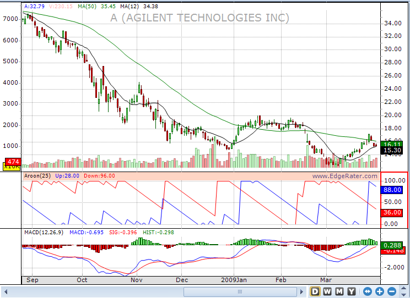Click the red 36.00 Aroon tag

point(392,212)
